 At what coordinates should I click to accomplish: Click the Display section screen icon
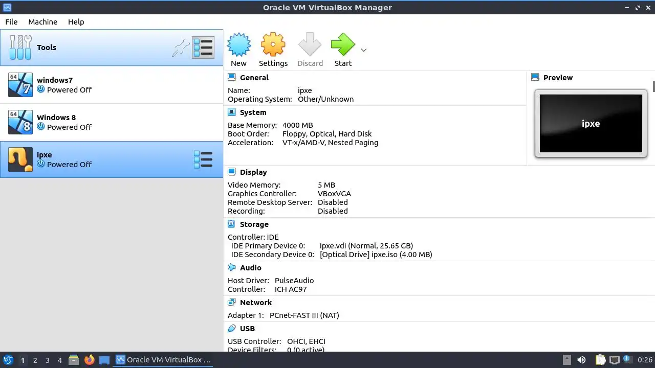[x=232, y=172]
